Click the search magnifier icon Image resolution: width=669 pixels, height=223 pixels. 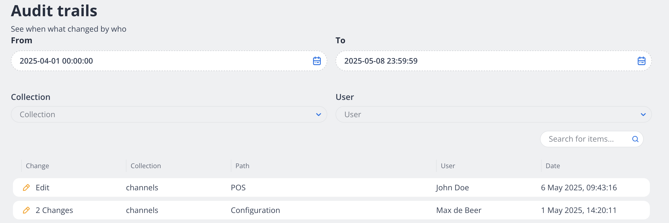(x=635, y=139)
